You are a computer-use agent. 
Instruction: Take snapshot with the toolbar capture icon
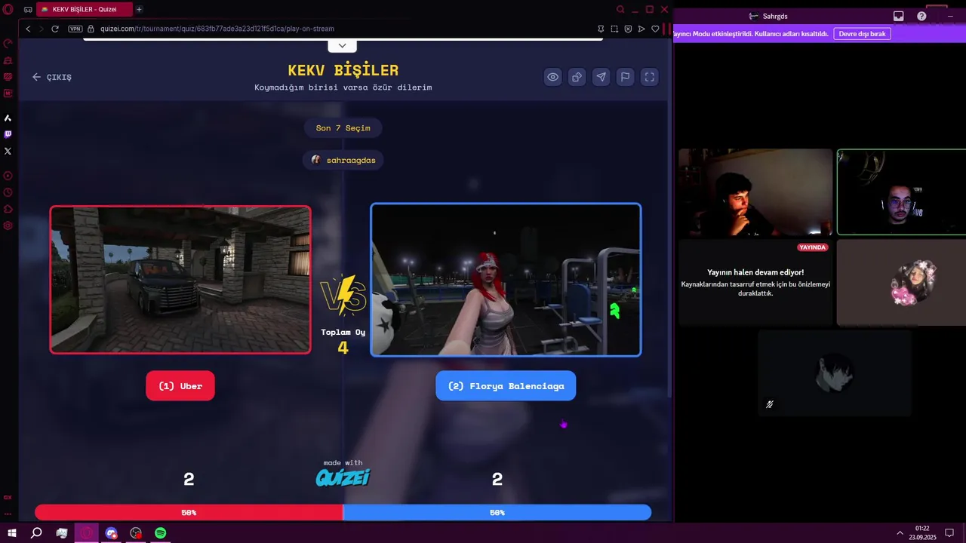(x=614, y=29)
